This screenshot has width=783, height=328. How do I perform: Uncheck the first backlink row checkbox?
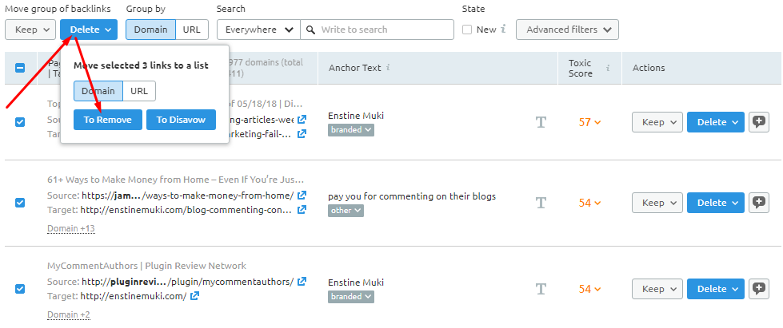point(20,121)
